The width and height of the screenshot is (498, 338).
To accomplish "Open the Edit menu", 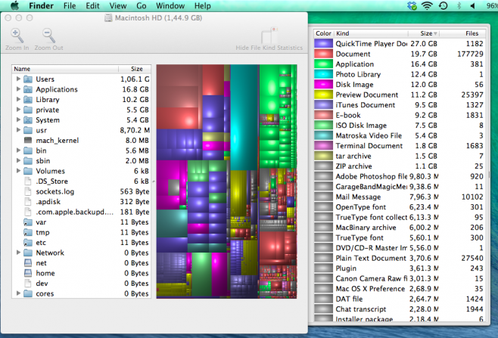I will coord(92,6).
